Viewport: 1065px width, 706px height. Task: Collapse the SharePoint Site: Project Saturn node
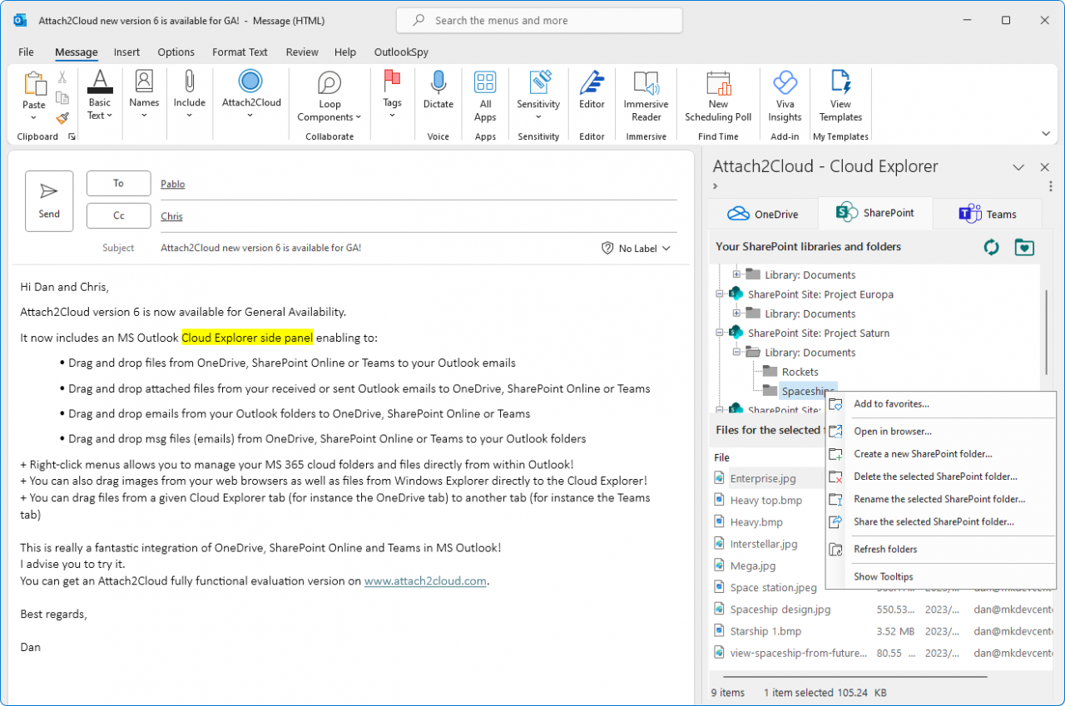[x=719, y=332]
